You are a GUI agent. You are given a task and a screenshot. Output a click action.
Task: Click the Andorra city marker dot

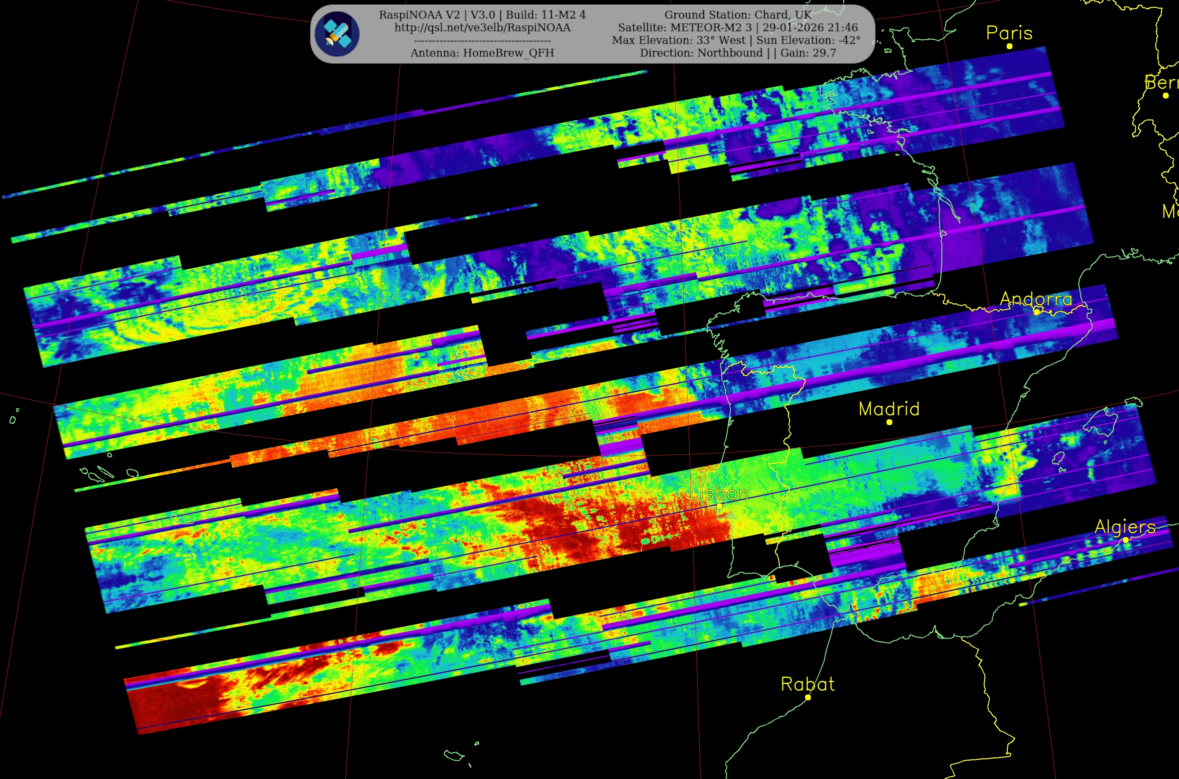[1037, 312]
